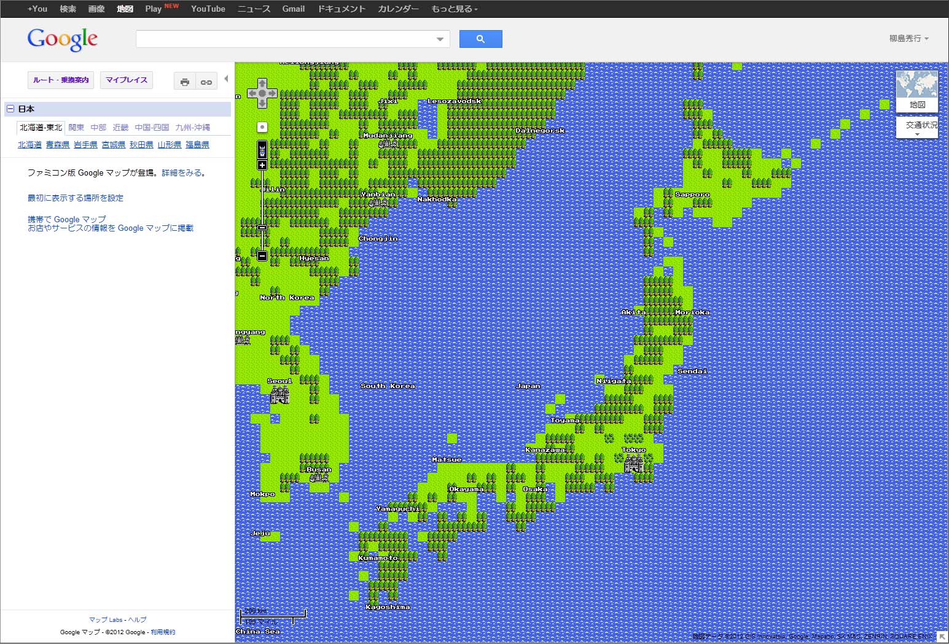Open the search box suggestions dropdown
The image size is (949, 644).
[440, 39]
